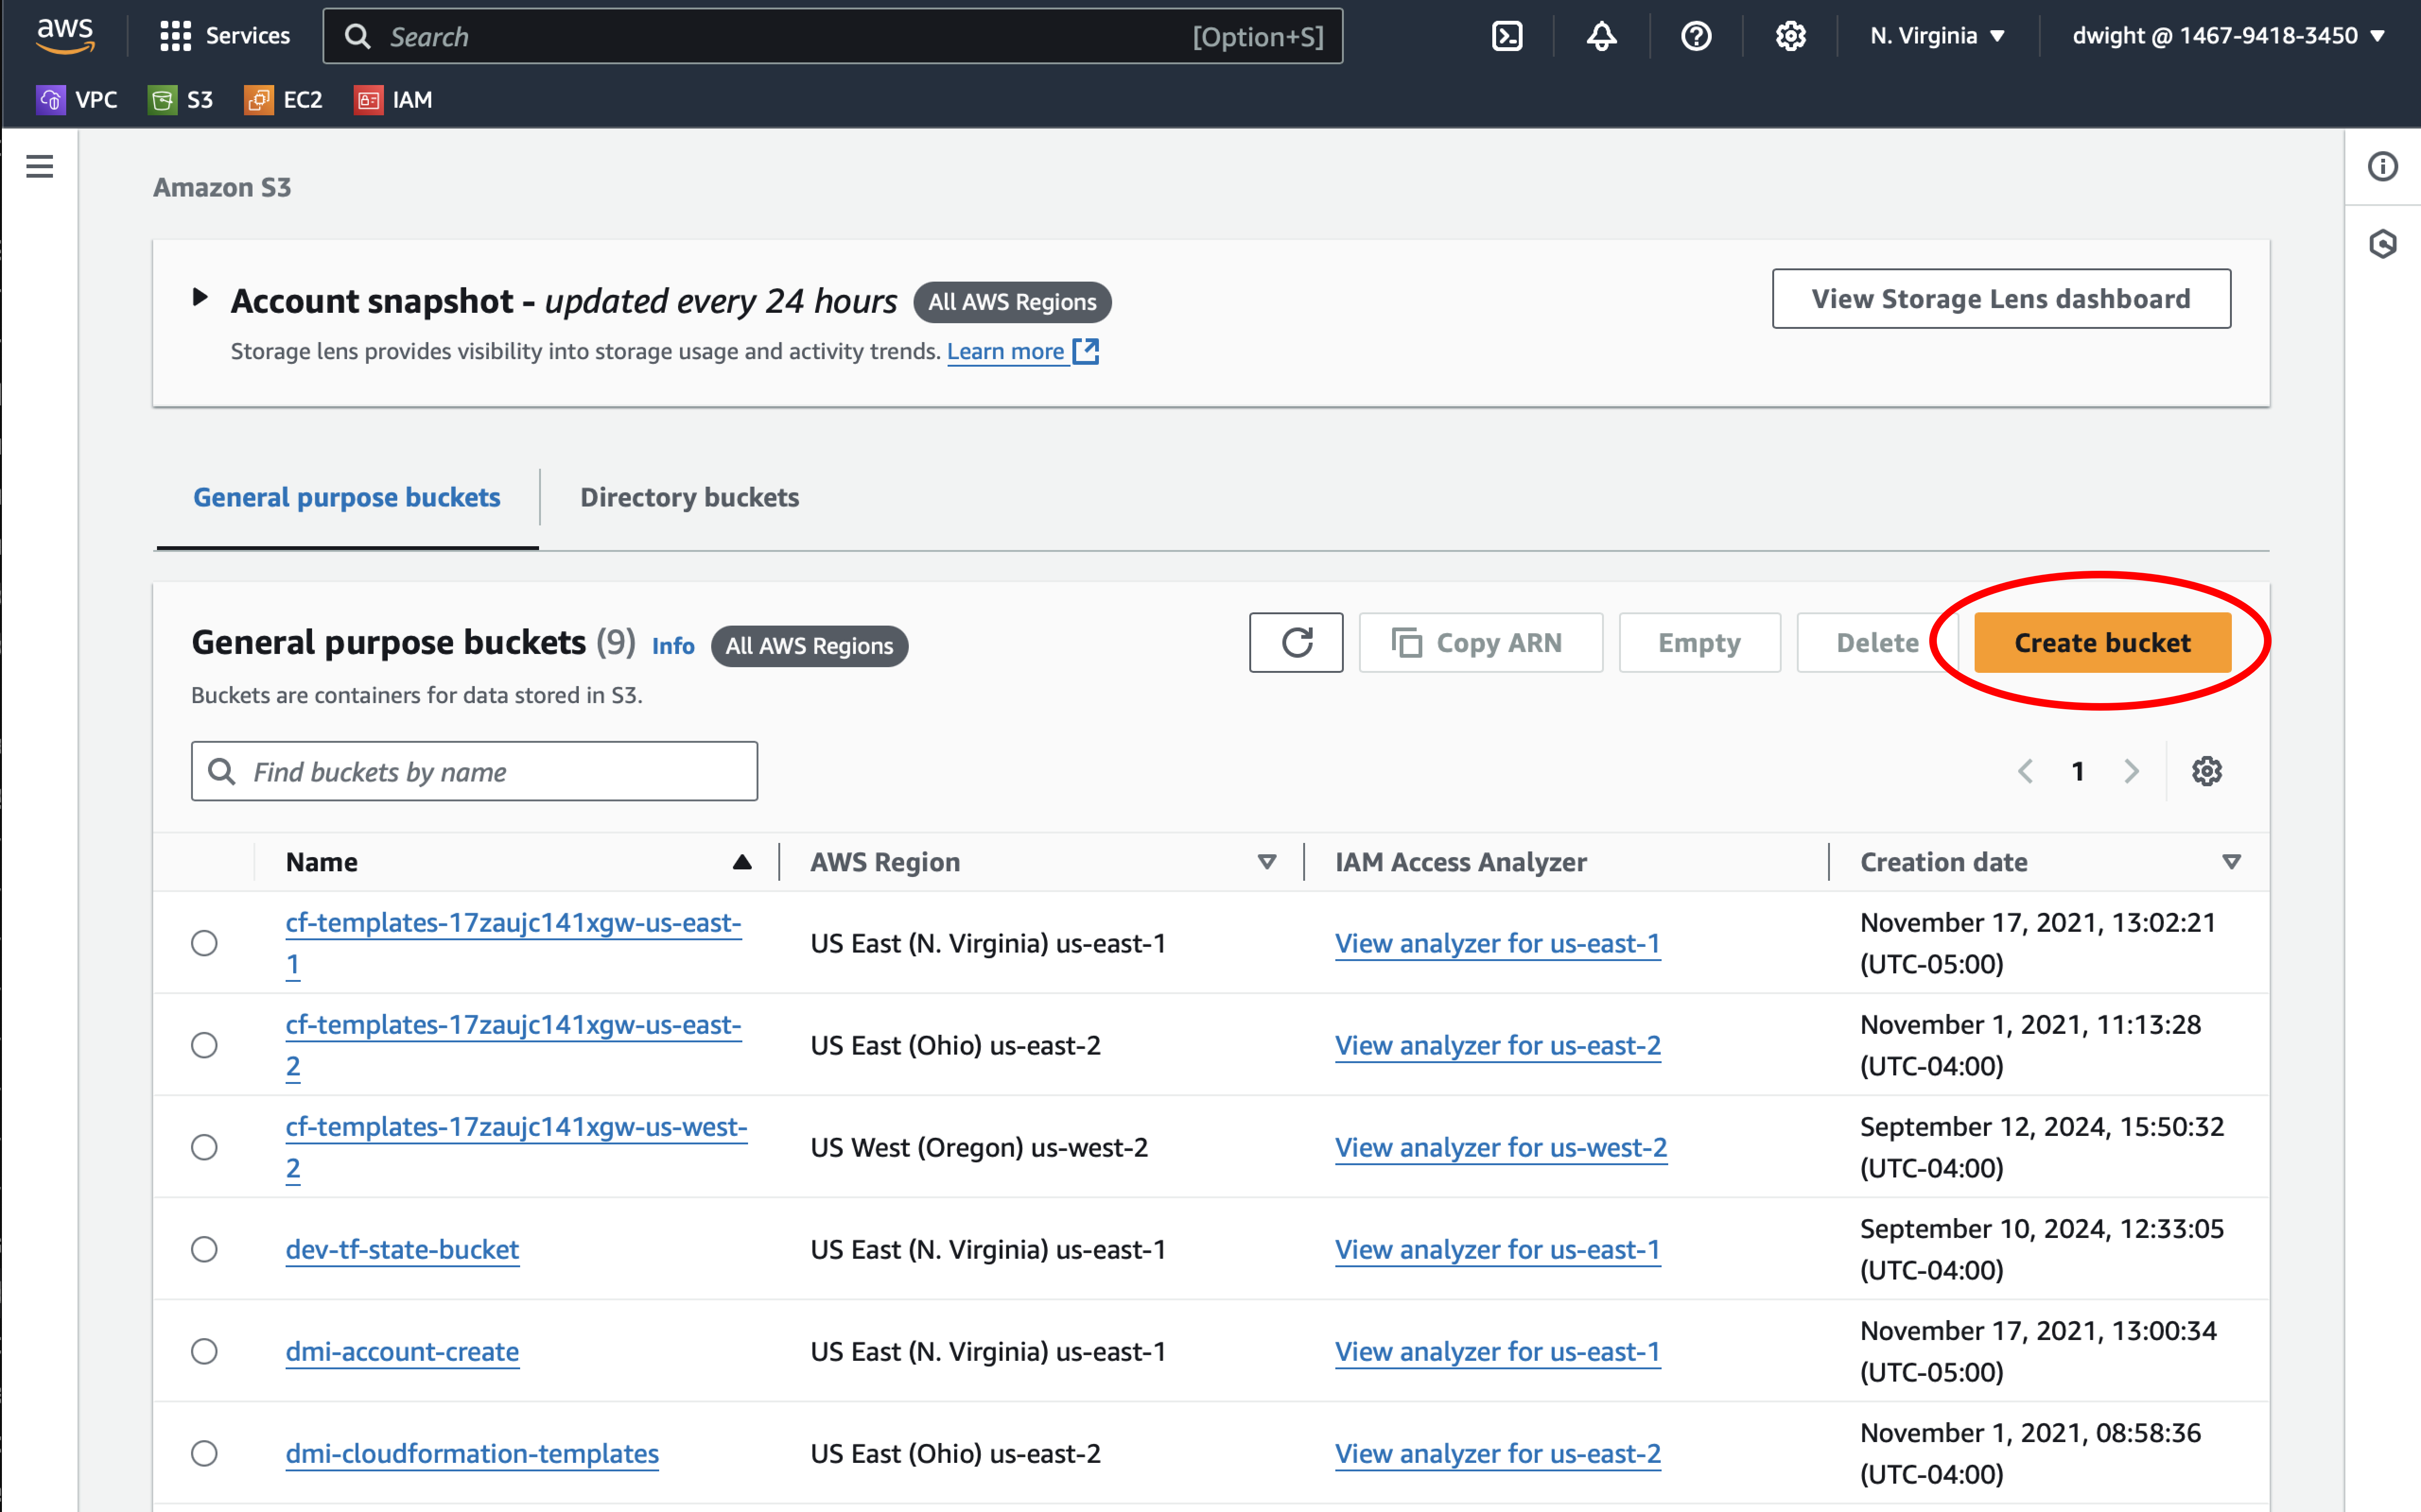Open console settings gear in top bar
The height and width of the screenshot is (1512, 2421).
click(x=1790, y=36)
